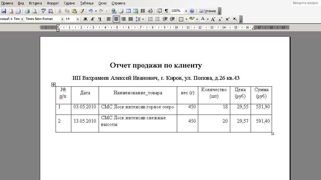Open Word Help with the blue question icon

tap(192, 11)
